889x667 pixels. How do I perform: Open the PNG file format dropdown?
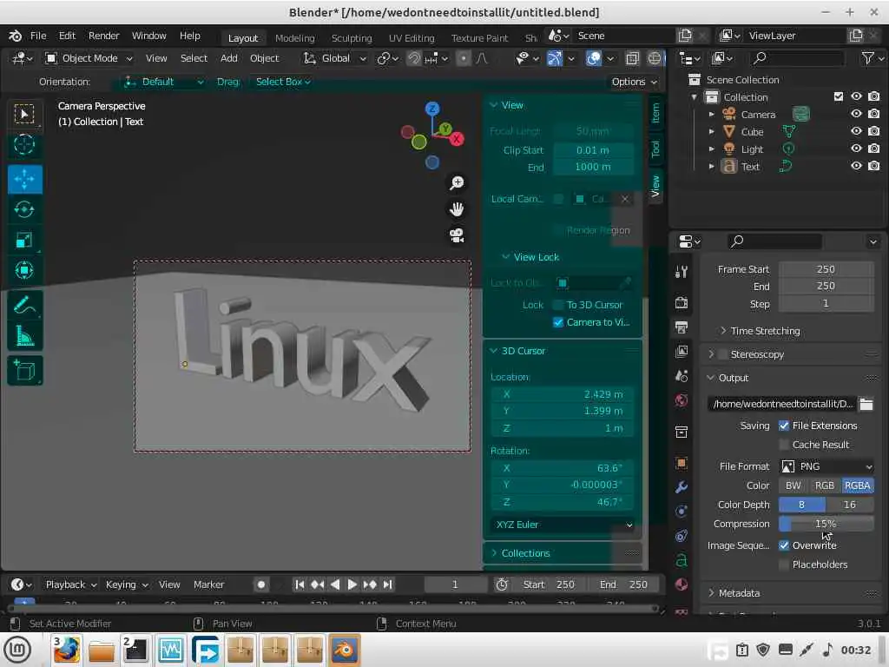(x=826, y=466)
